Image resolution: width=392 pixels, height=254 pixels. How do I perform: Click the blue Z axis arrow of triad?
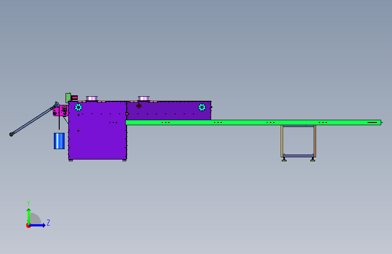[x=38, y=225]
